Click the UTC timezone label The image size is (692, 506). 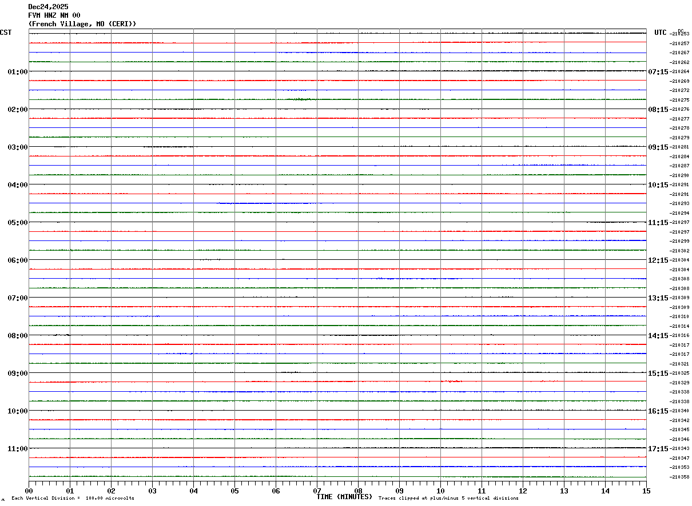pos(661,33)
